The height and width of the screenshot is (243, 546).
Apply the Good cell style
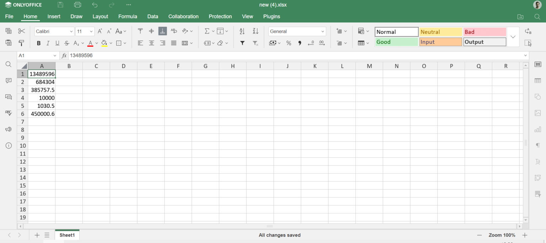[396, 42]
